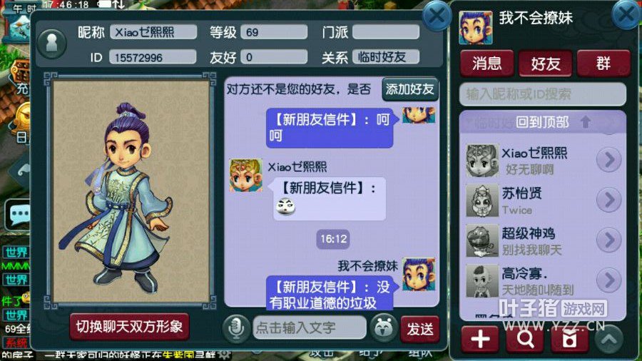
Task: Open the emoji picker bear icon
Action: [x=384, y=328]
